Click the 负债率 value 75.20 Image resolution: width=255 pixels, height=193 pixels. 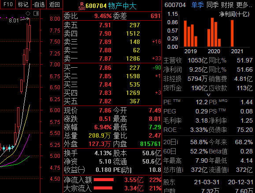click(244, 130)
